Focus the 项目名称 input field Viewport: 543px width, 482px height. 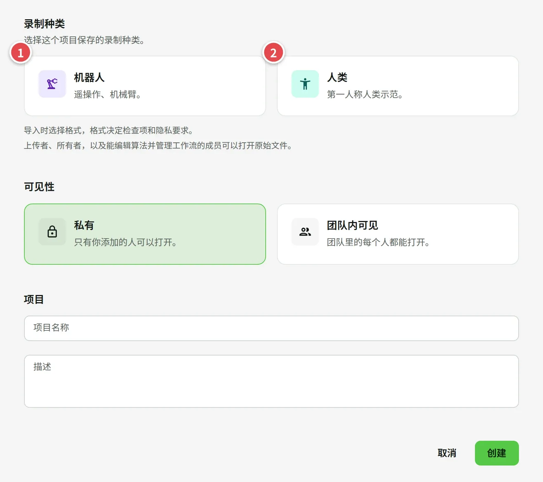click(x=271, y=328)
